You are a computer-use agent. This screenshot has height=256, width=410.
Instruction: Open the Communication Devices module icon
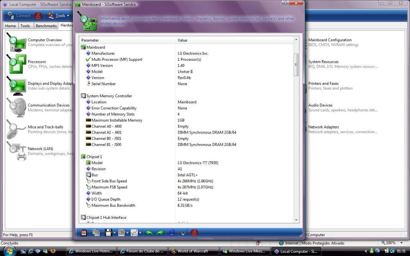pyautogui.click(x=16, y=107)
